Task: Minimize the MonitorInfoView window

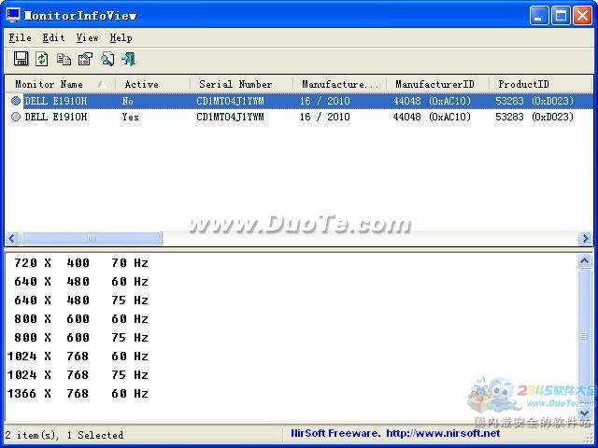Action: click(x=539, y=16)
